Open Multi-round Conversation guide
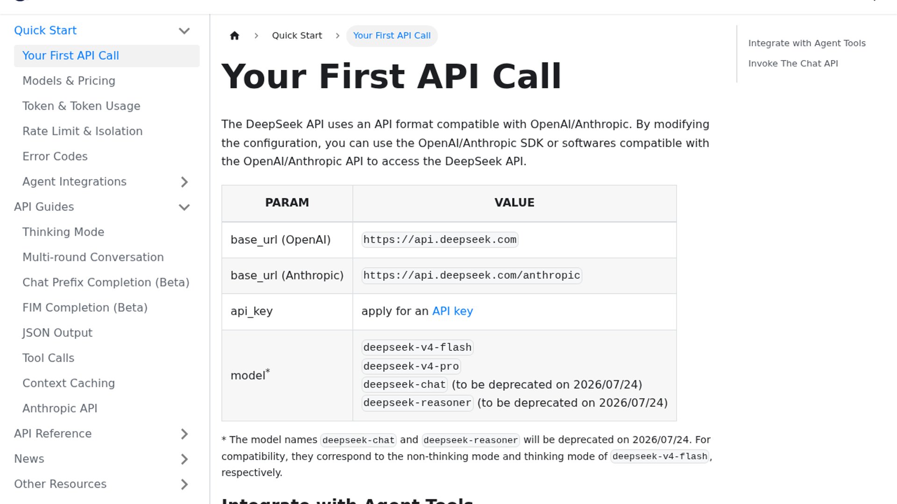 pos(93,257)
